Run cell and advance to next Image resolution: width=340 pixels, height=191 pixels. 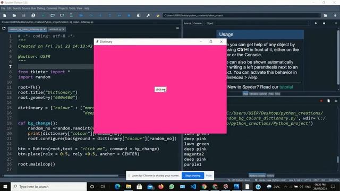(62, 15)
